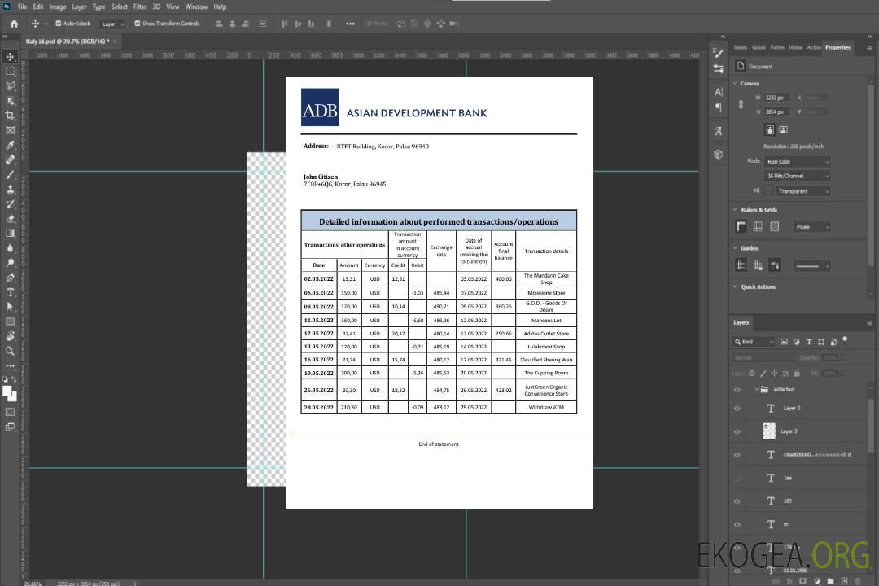The width and height of the screenshot is (879, 586).
Task: Select the Crop tool
Action: 11,116
